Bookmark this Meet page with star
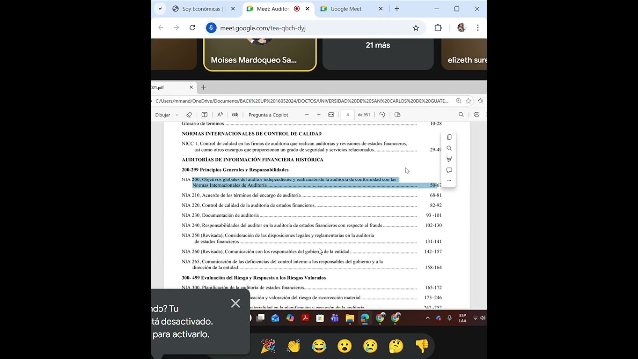 [416, 28]
